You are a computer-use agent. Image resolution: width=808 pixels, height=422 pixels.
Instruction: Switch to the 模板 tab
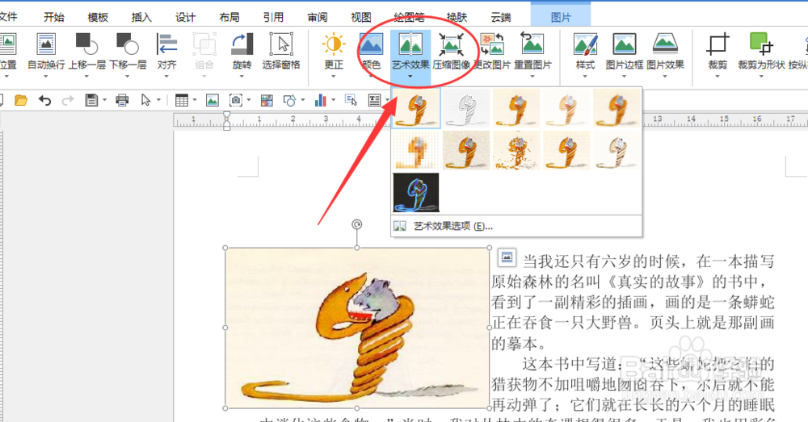98,17
